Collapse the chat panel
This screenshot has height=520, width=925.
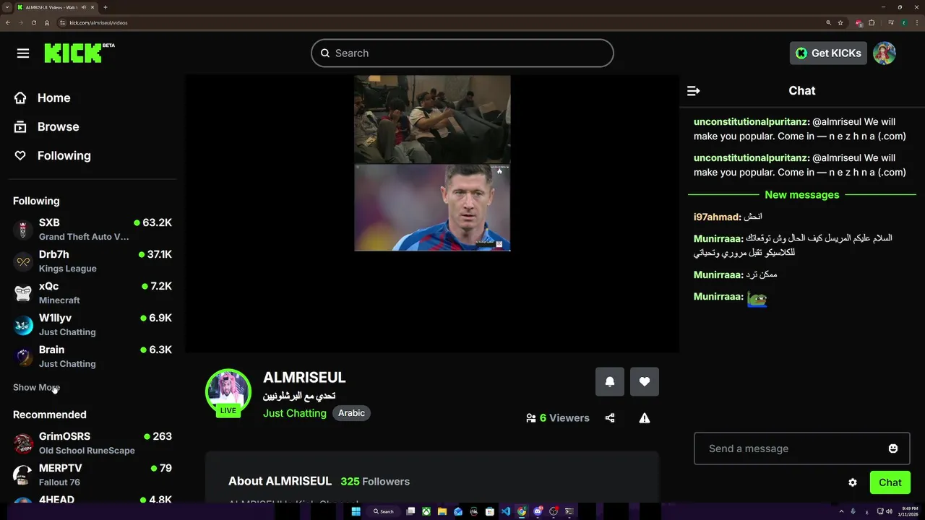coord(694,90)
